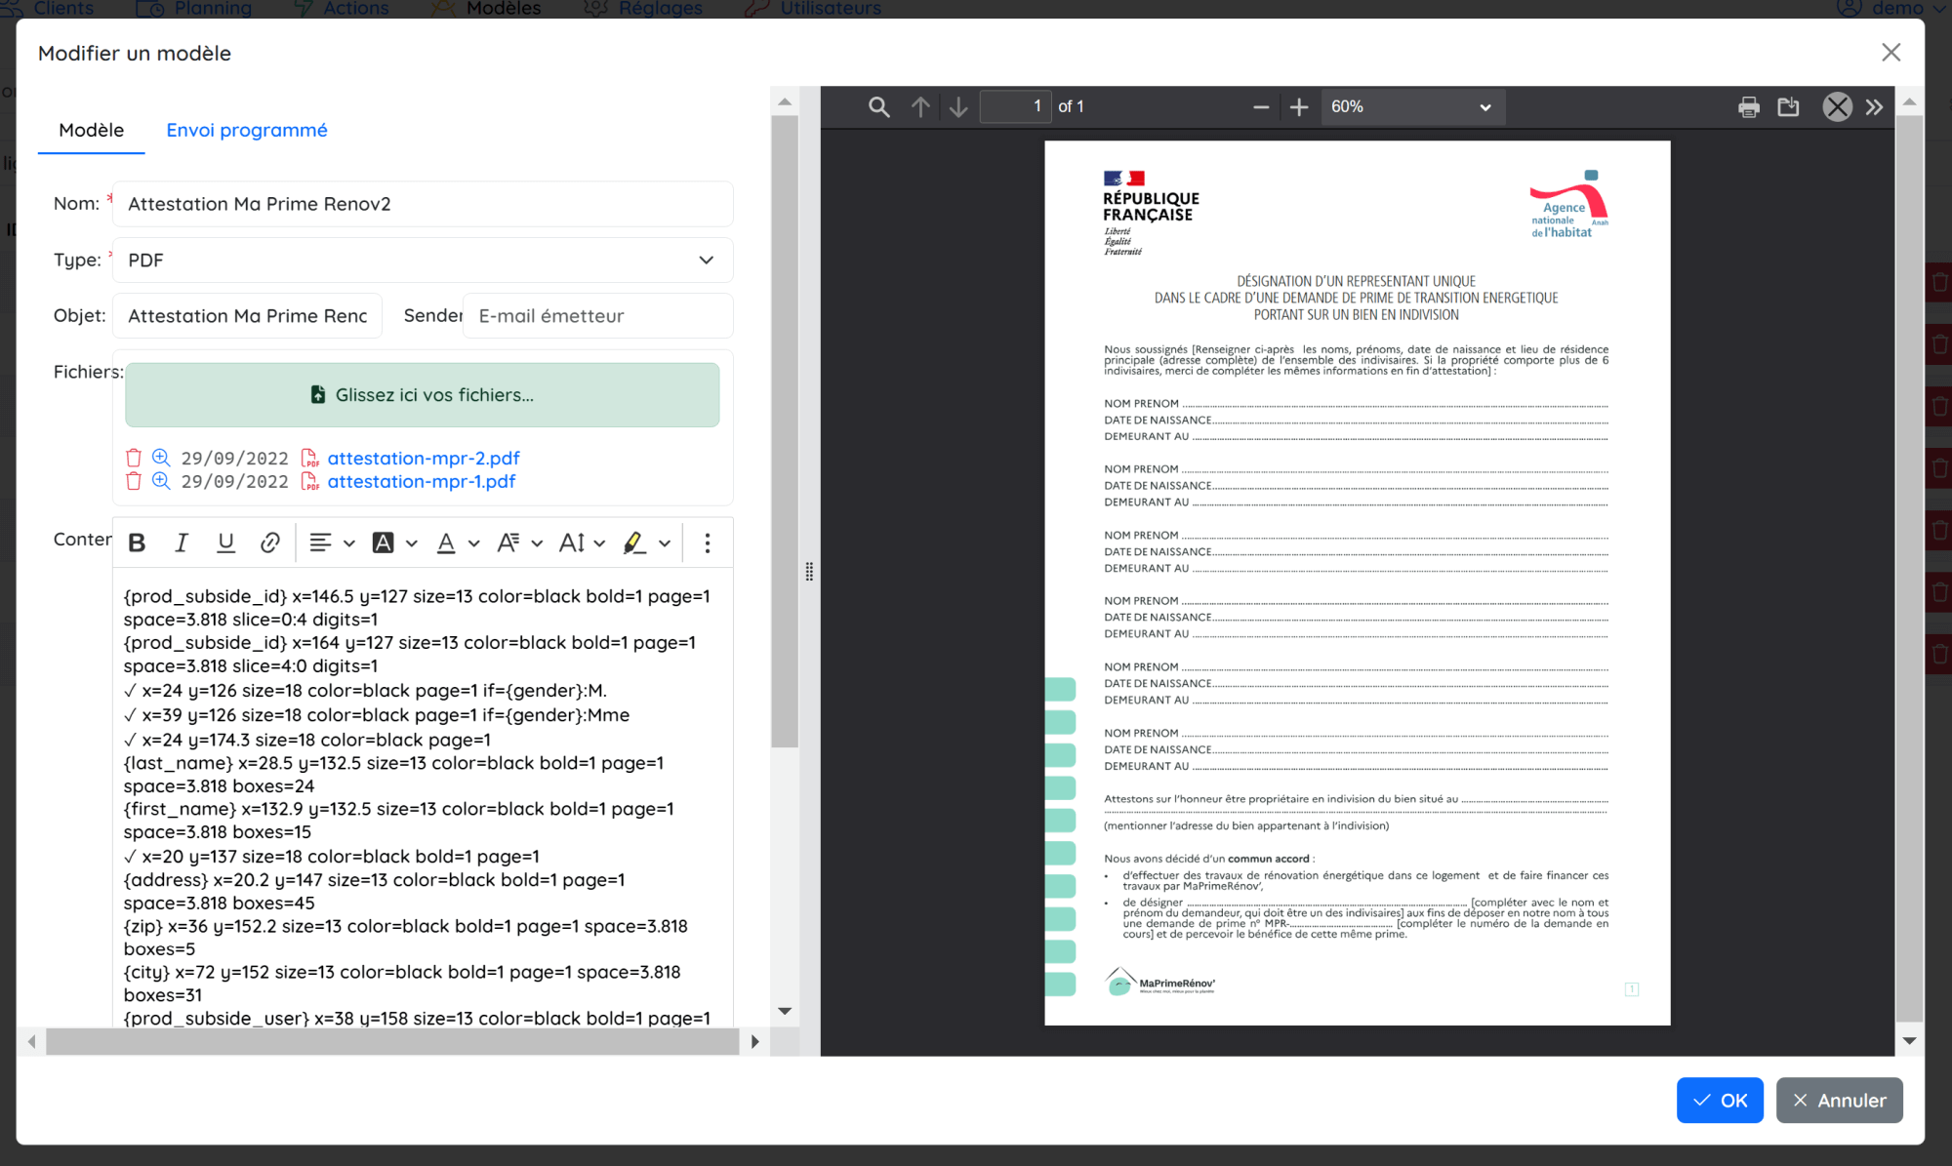Viewport: 1952px width, 1166px height.
Task: Select the Modèle tab
Action: pyautogui.click(x=91, y=131)
